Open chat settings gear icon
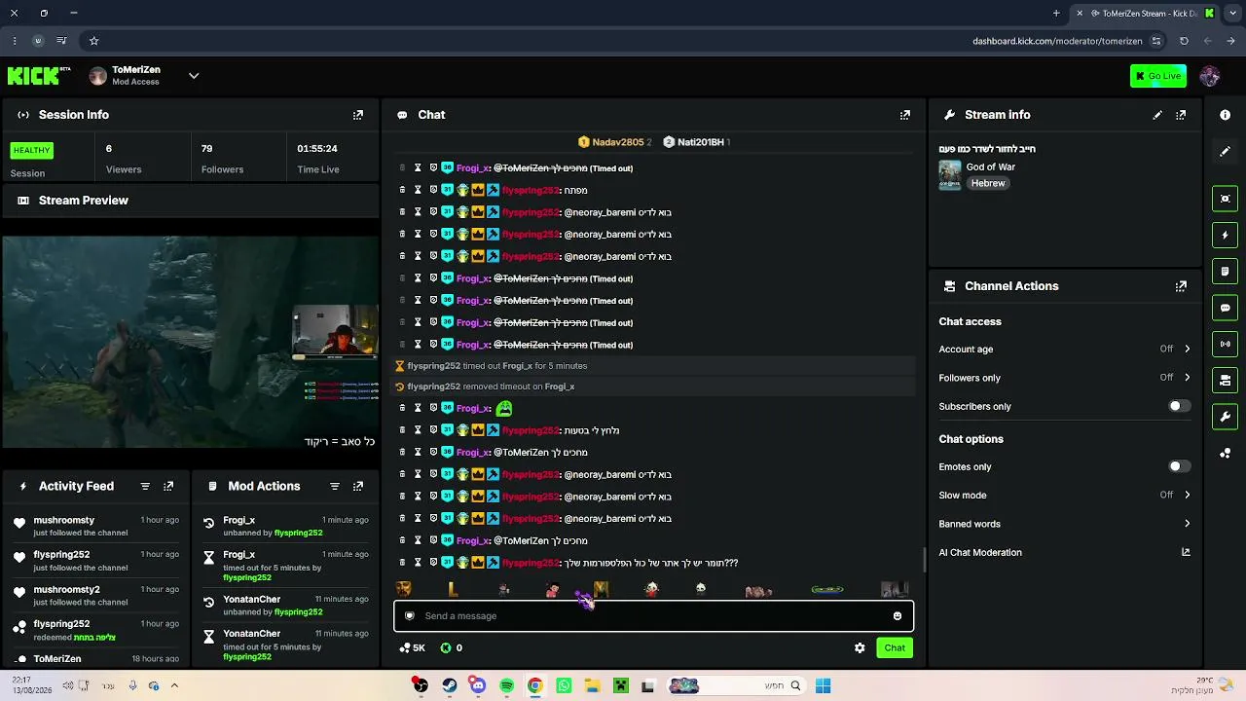The height and width of the screenshot is (701, 1246). pos(860,647)
